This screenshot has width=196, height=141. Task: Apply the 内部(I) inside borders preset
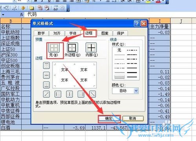coord(91,48)
